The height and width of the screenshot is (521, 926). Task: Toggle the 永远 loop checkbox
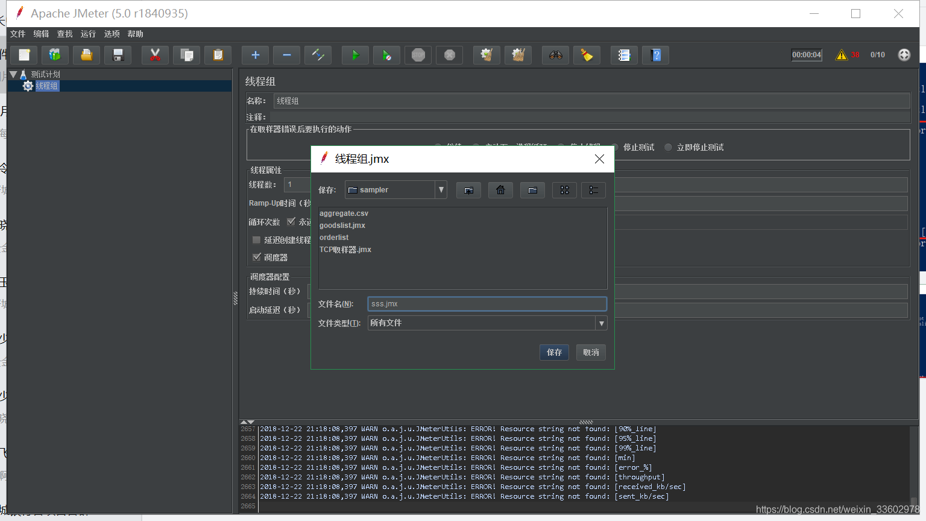pyautogui.click(x=291, y=221)
